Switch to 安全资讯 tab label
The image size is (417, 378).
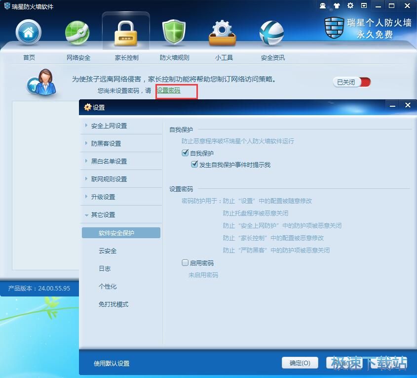(272, 57)
